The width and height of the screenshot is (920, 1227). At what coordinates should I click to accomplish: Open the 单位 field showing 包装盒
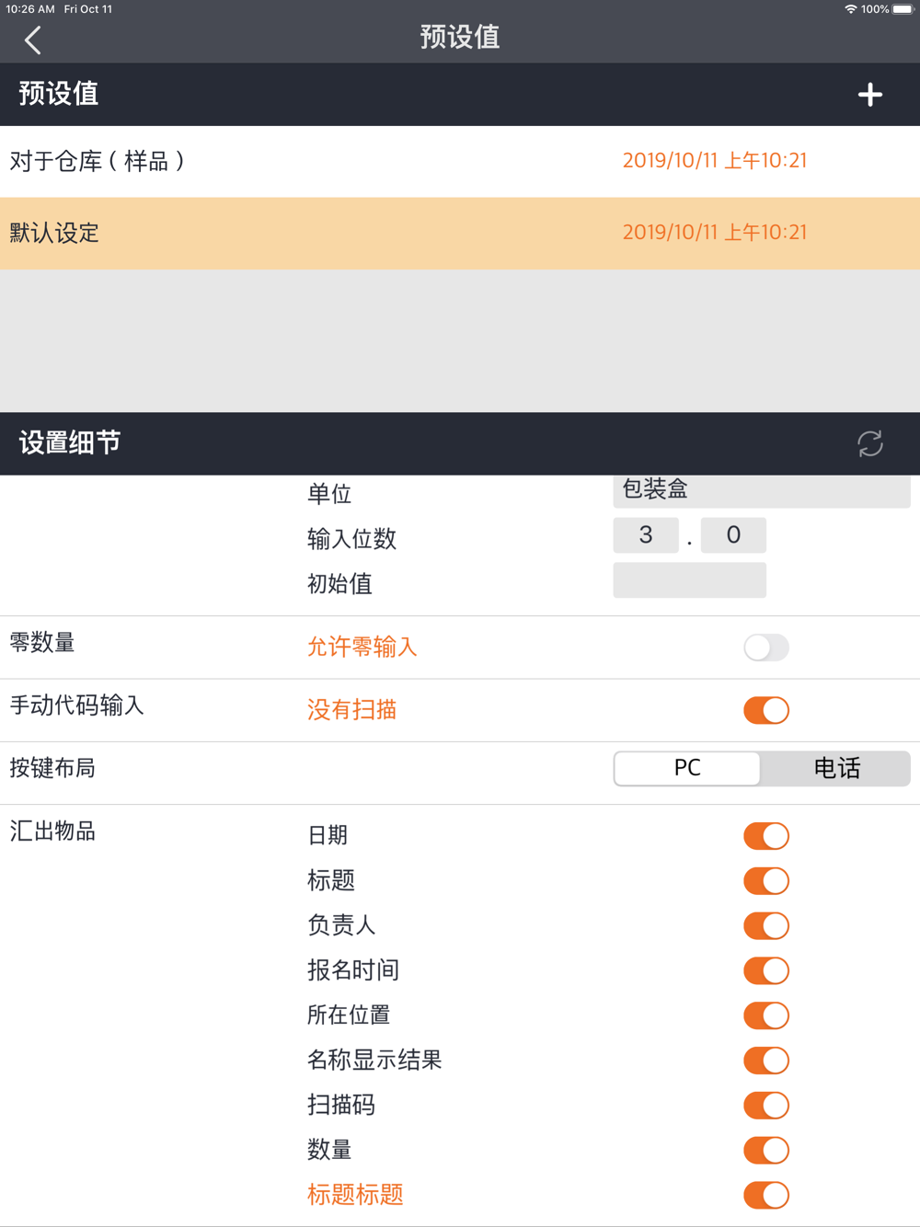[x=762, y=491]
